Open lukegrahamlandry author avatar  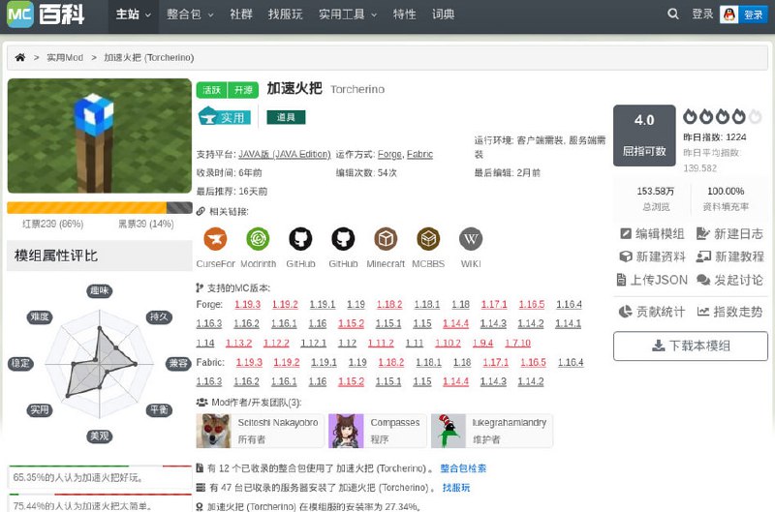[449, 431]
